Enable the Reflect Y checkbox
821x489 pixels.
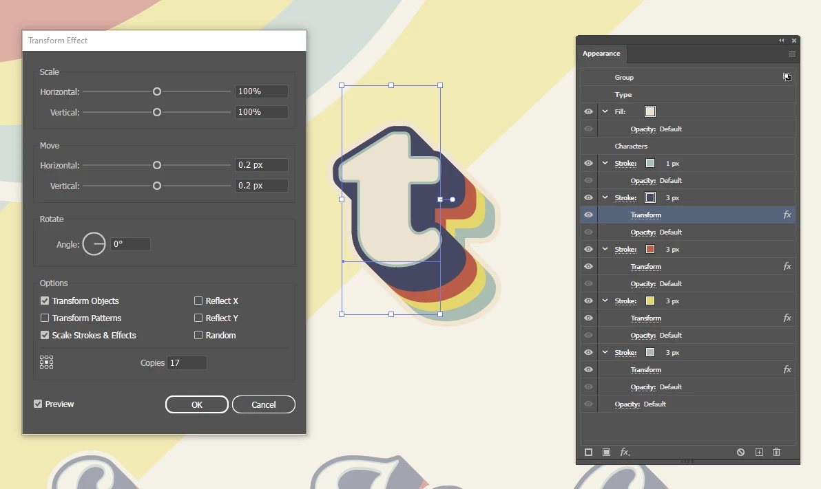198,318
